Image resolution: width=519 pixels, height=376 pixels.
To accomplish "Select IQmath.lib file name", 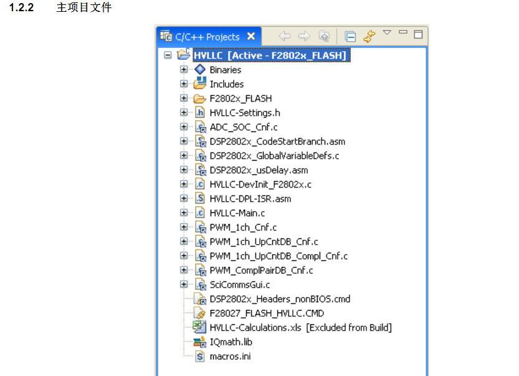I will tap(231, 342).
